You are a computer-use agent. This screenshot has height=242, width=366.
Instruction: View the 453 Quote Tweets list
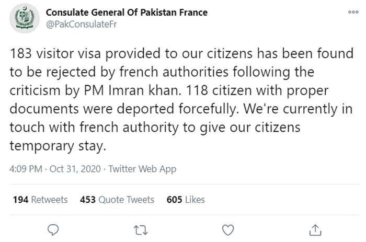(117, 200)
